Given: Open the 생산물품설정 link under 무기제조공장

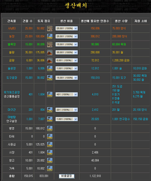Looking at the screenshot, I should coord(12,97).
